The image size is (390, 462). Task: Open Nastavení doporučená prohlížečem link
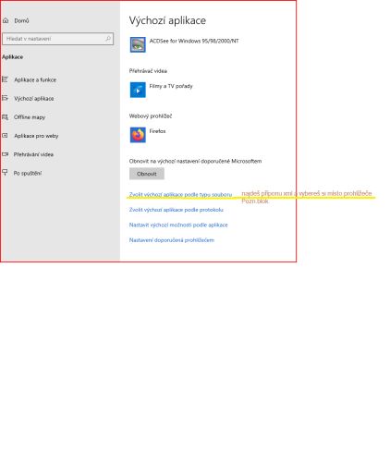172,240
